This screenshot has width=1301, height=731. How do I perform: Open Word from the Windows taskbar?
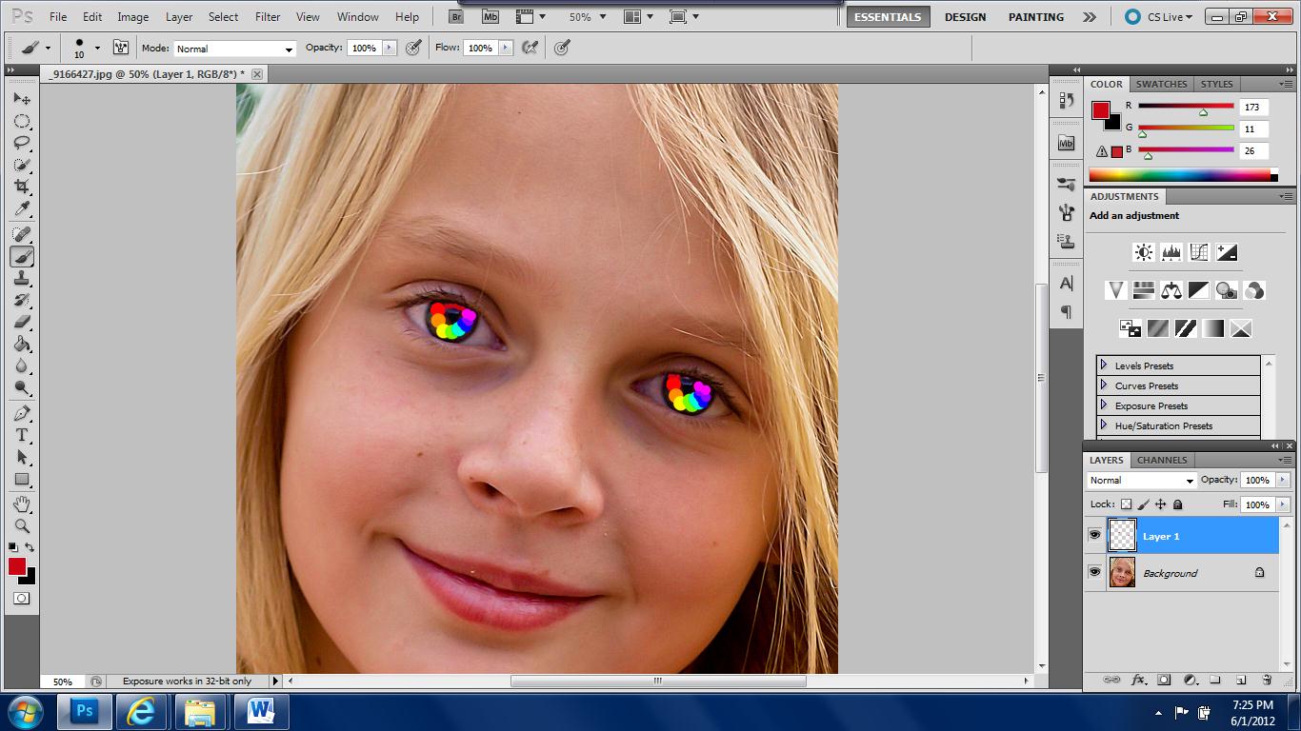261,712
